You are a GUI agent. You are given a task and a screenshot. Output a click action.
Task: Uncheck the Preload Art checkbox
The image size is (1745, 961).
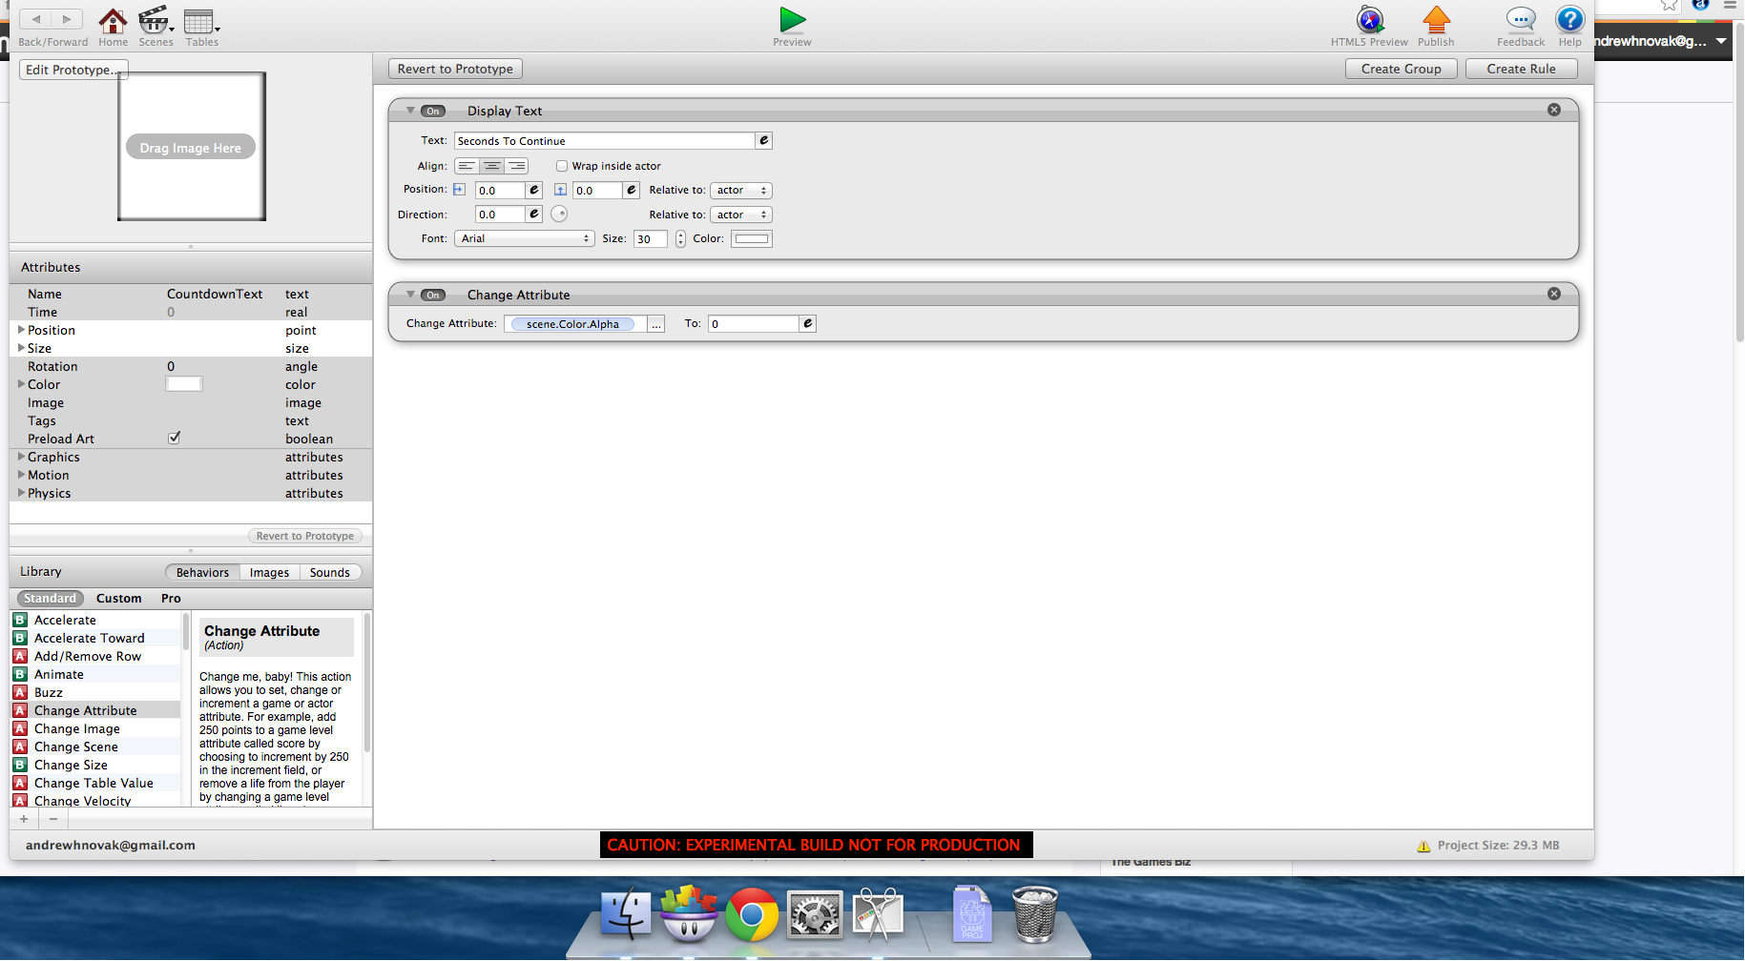pyautogui.click(x=175, y=438)
